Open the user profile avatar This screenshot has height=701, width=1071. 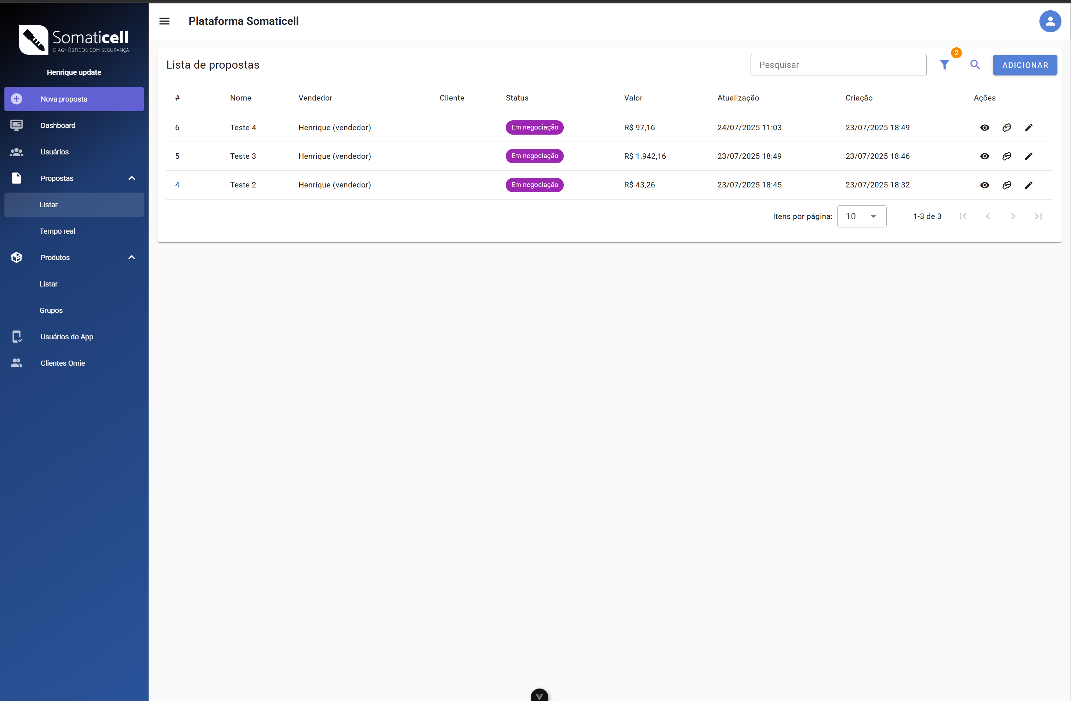1050,21
